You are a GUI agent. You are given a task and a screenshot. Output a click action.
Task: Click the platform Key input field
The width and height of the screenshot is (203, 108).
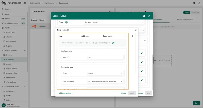[105, 57]
